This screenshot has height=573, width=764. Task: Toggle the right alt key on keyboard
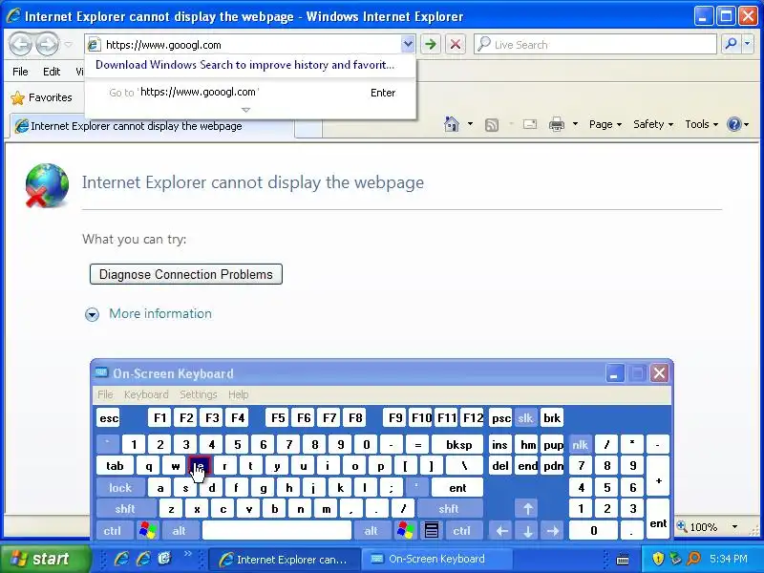pos(371,530)
